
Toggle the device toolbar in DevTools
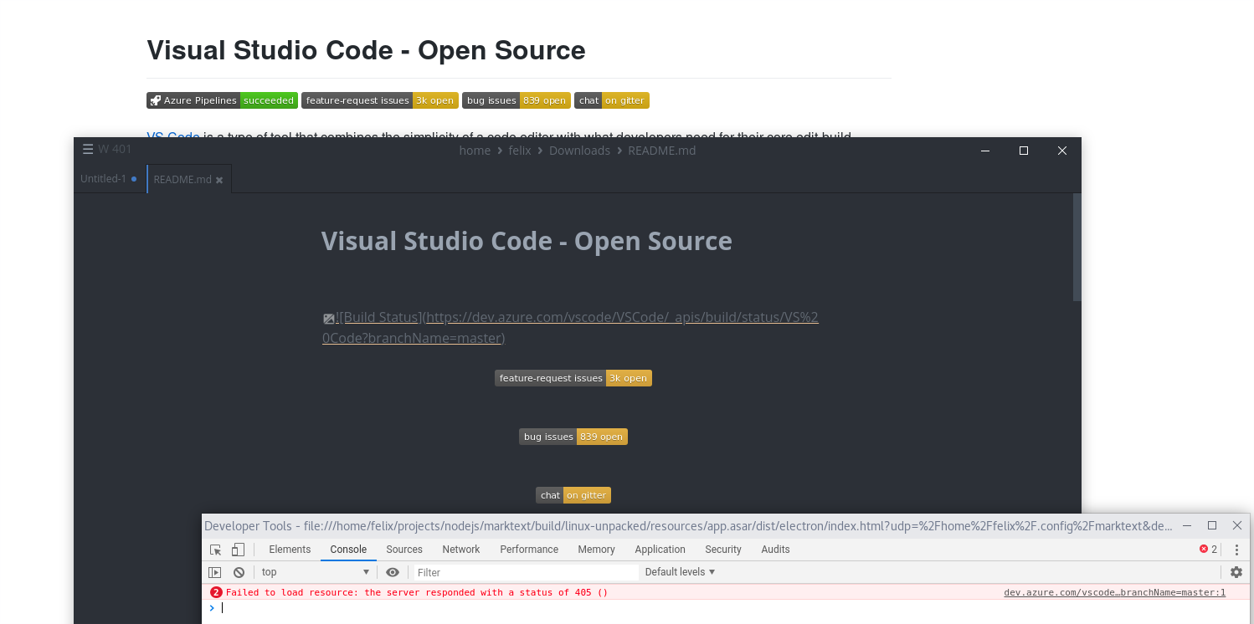pyautogui.click(x=237, y=550)
